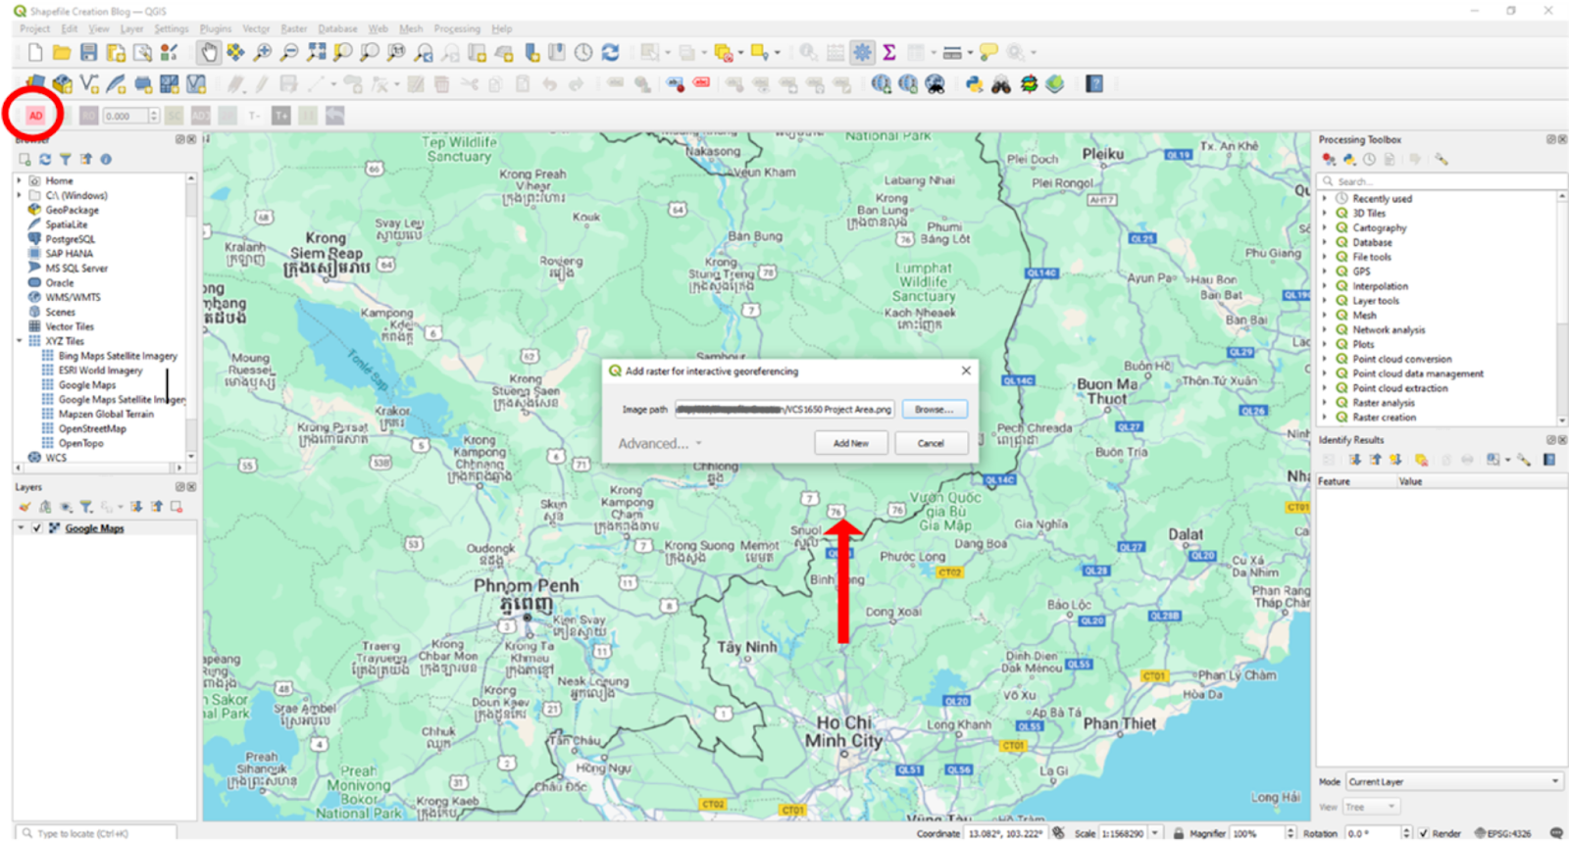The width and height of the screenshot is (1569, 843).
Task: Toggle visibility of the Google Maps layer
Action: click(37, 528)
